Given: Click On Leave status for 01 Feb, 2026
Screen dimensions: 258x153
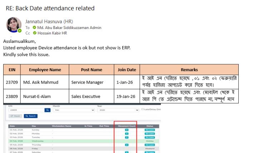Looking at the screenshot, I should click(149, 130).
